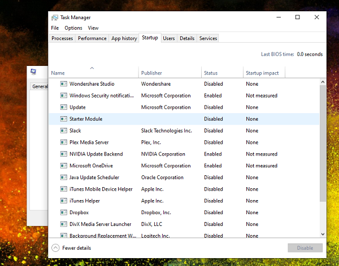This screenshot has height=266, width=339.
Task: Click the Dropbox startup entry icon
Action: pos(63,213)
